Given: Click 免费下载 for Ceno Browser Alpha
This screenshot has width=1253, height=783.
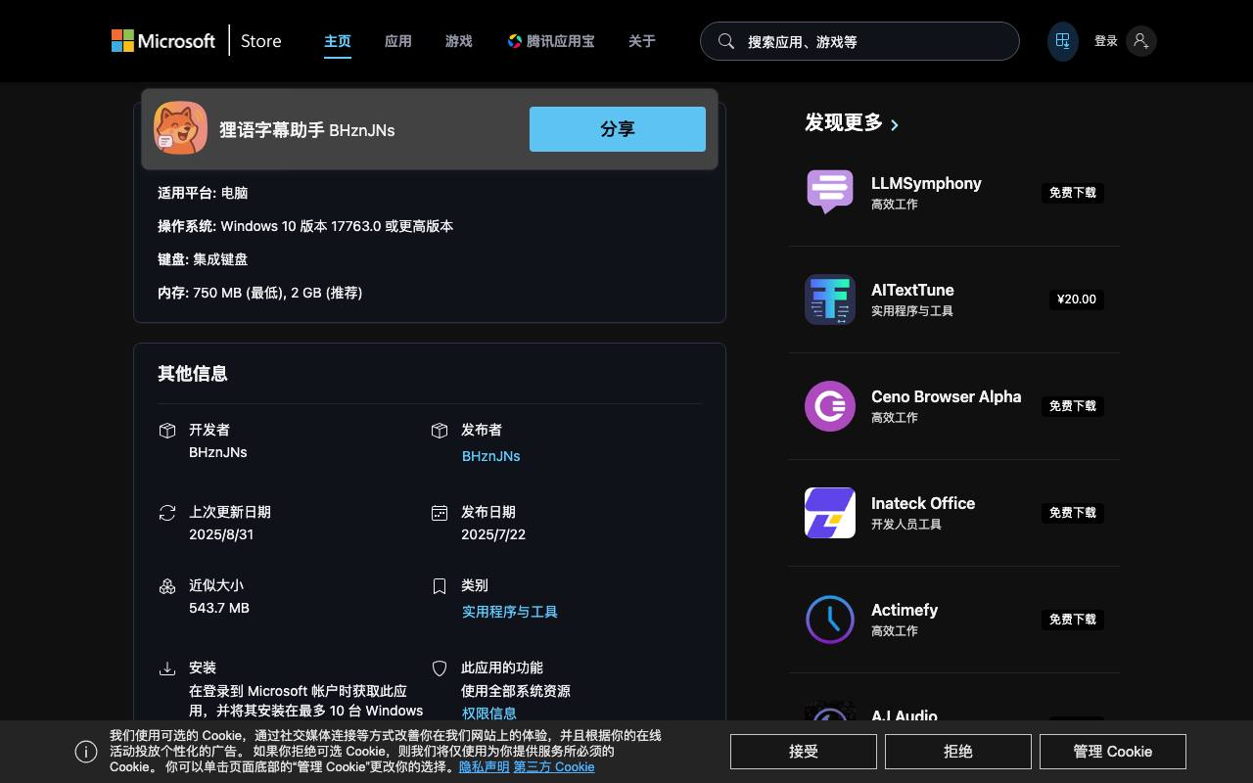Looking at the screenshot, I should [1073, 406].
